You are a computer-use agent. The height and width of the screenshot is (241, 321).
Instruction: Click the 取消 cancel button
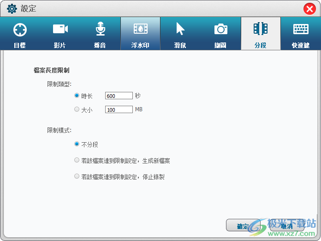click(287, 225)
